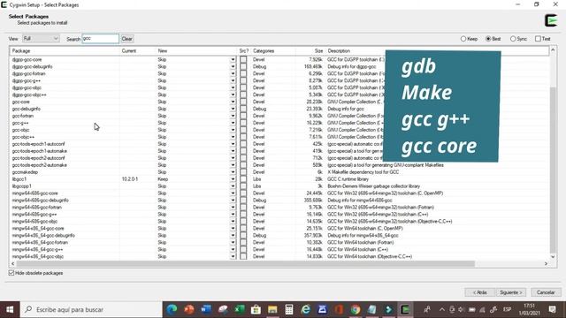Open Excel from the taskbar

pos(240,309)
